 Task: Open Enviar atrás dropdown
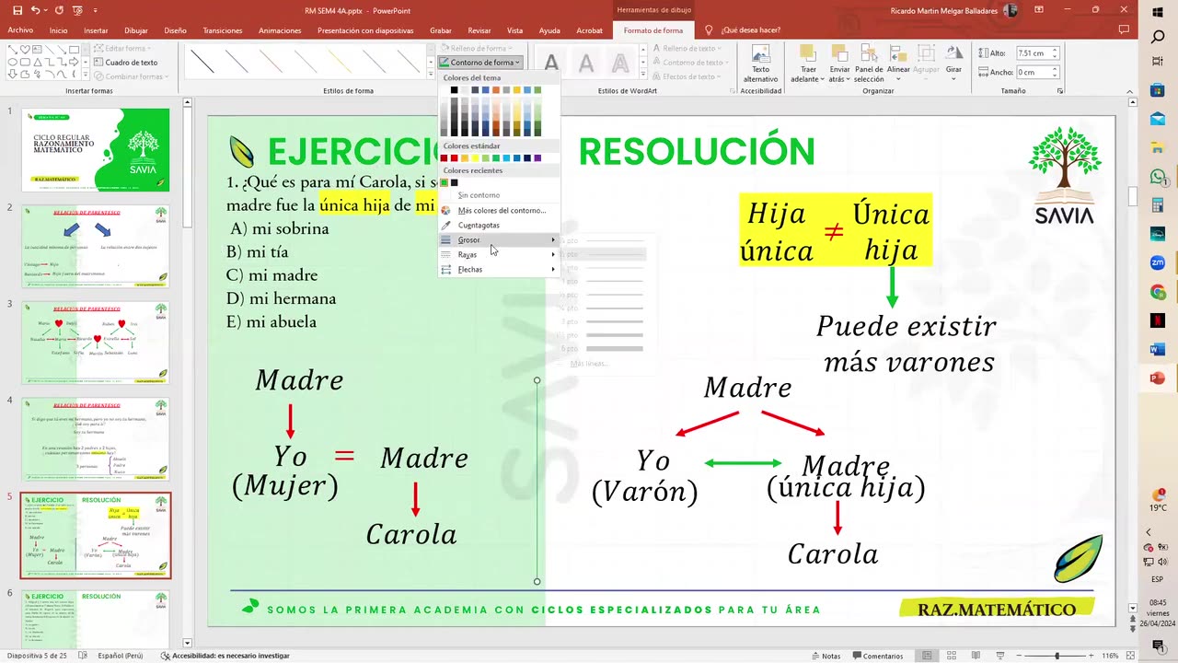coord(838,64)
